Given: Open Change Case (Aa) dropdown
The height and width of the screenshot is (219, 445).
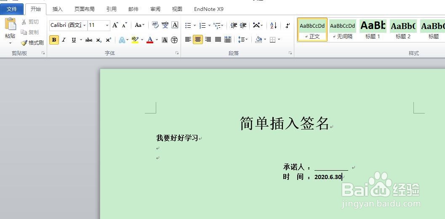Looking at the screenshot, I should [139, 25].
